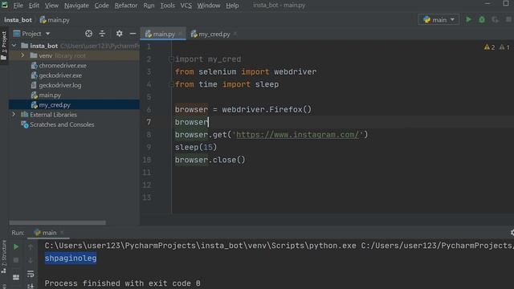This screenshot has width=514, height=289.
Task: Select main.py in project tree
Action: pos(50,95)
